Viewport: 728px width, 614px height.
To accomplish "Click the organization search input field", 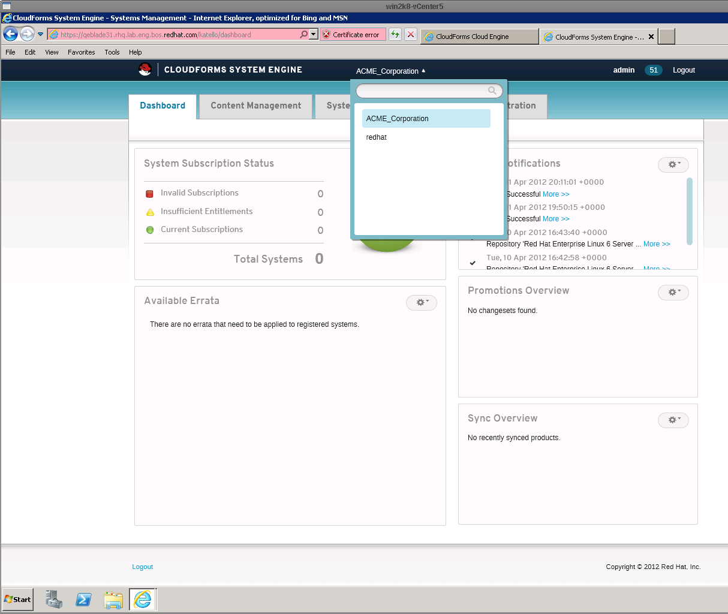I will (422, 91).
